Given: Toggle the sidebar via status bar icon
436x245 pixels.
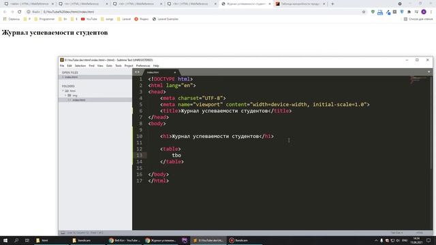Looking at the screenshot, I should click(63, 233).
